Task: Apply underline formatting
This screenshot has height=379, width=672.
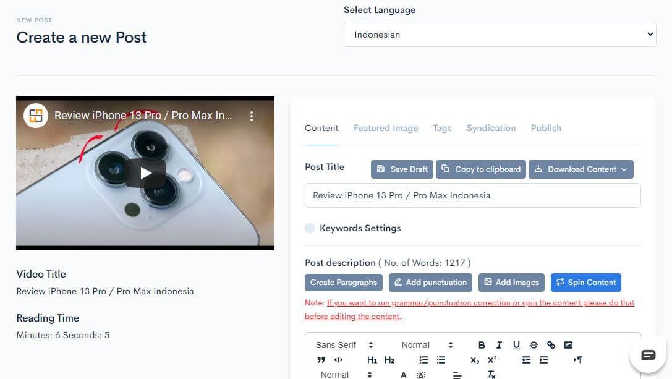Action: (x=516, y=345)
